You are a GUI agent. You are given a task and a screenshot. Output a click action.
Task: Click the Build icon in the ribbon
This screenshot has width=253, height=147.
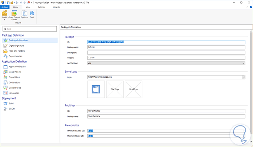click(x=5, y=13)
